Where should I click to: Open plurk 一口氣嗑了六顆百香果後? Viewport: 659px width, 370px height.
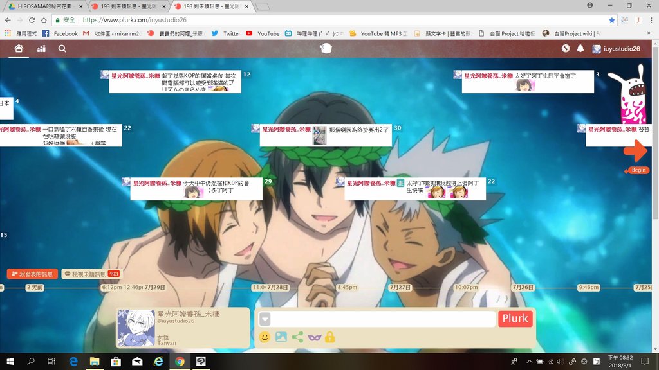click(61, 135)
